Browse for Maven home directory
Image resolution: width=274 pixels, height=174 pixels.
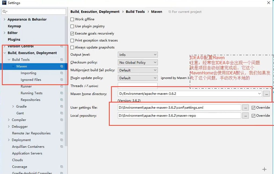click(266, 94)
